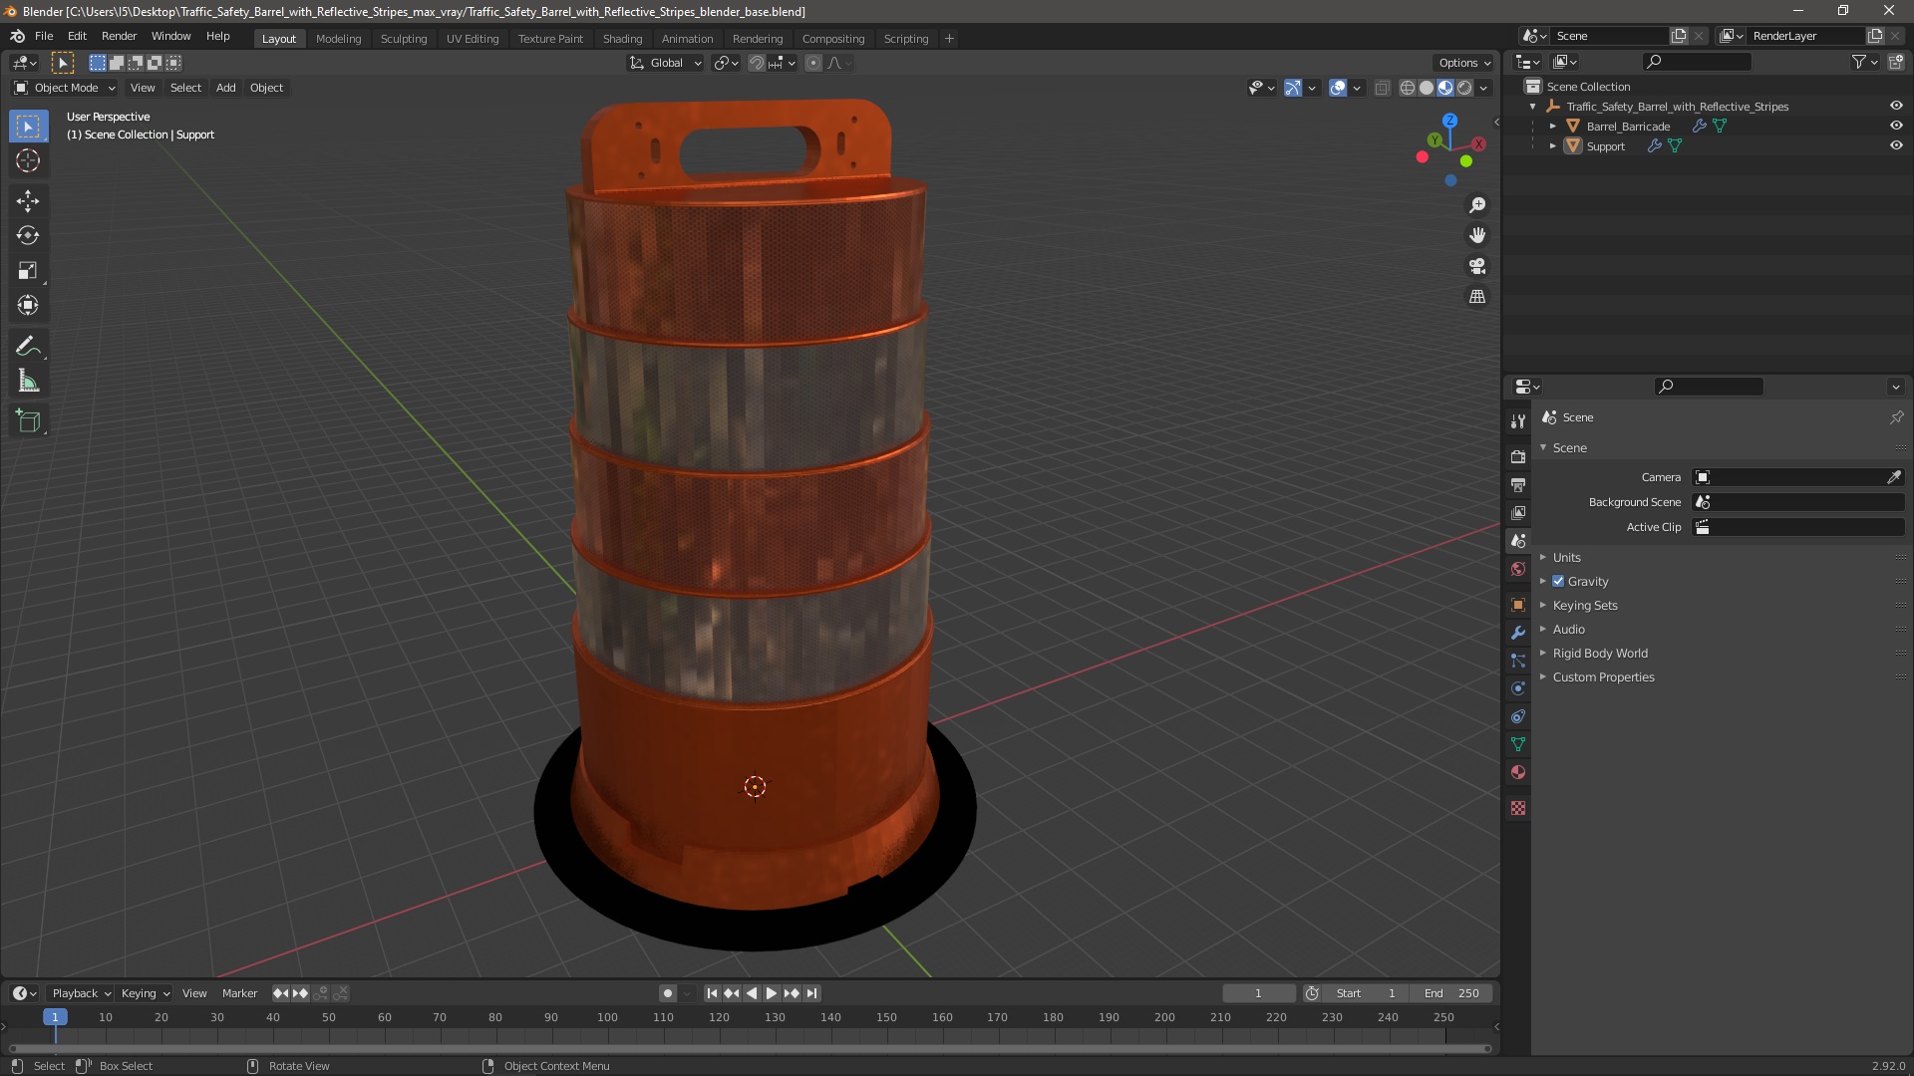Open the Options dropdown
The height and width of the screenshot is (1076, 1914).
click(x=1464, y=63)
